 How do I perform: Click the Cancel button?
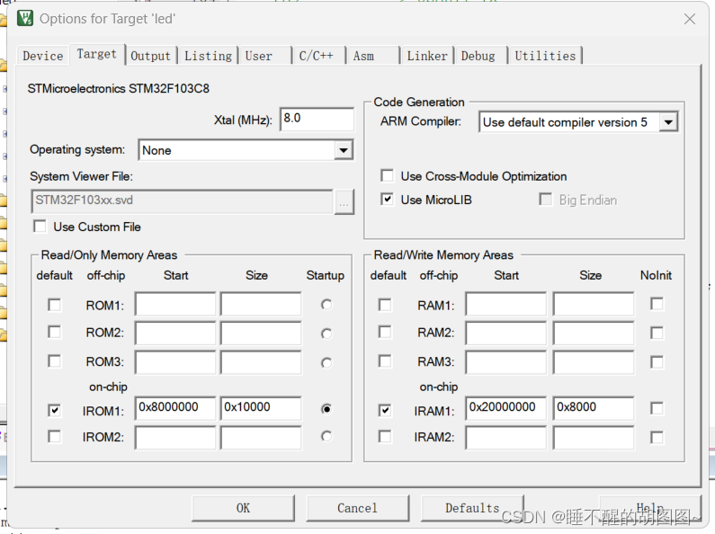click(x=358, y=508)
